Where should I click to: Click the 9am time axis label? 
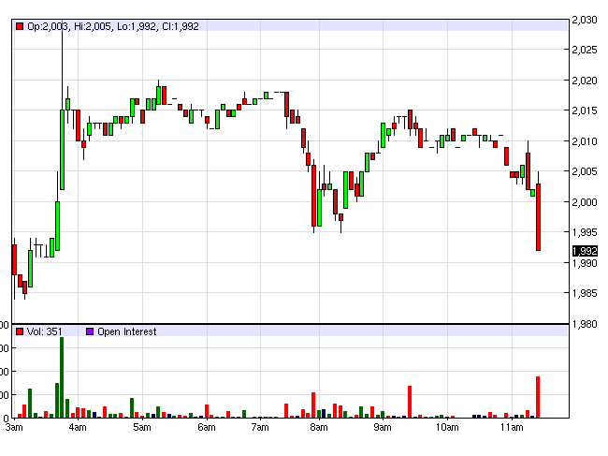coord(383,428)
